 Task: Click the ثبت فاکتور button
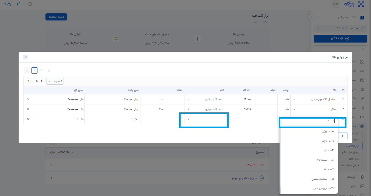click(x=340, y=39)
